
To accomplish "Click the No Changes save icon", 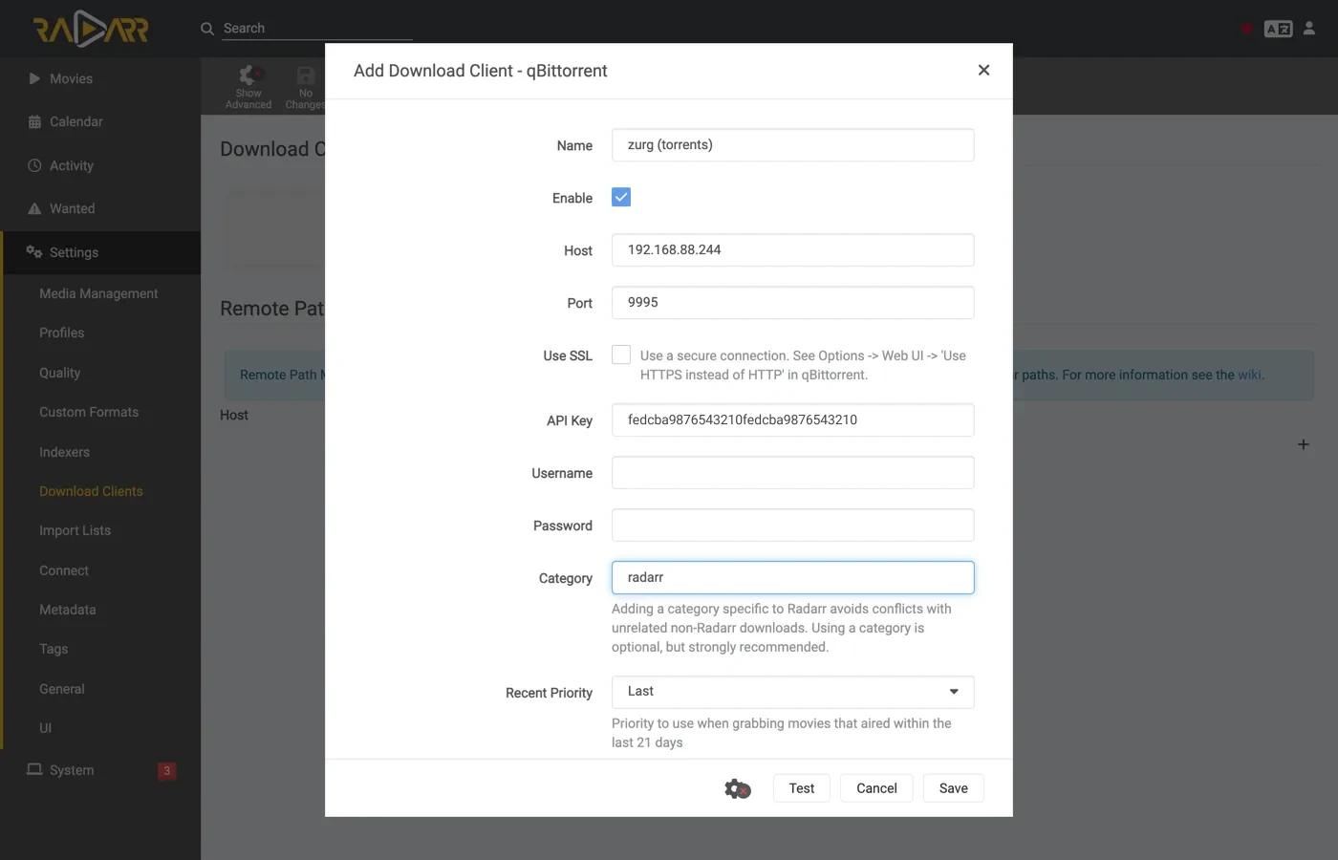I will tap(305, 87).
